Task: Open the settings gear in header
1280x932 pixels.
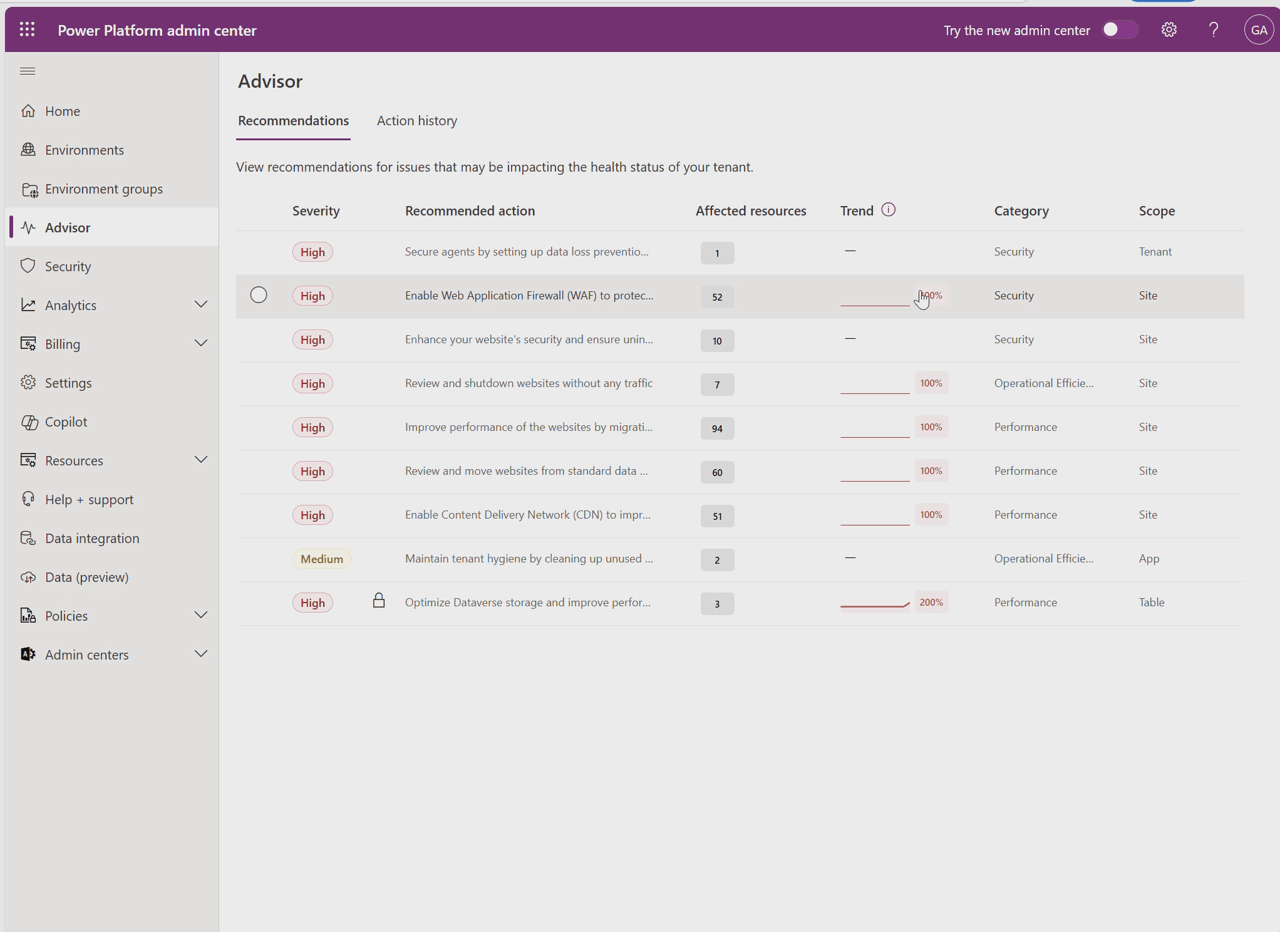Action: (x=1169, y=29)
